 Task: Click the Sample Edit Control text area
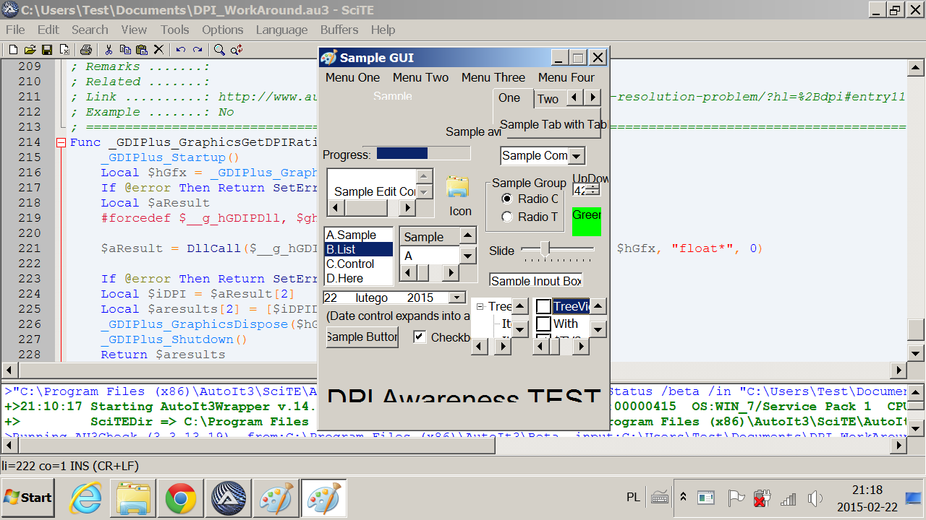click(x=372, y=184)
